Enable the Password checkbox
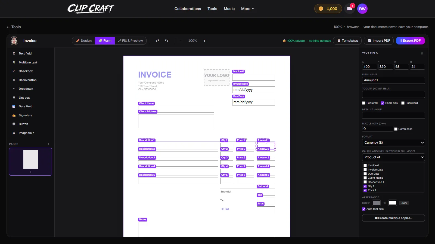The height and width of the screenshot is (244, 435). coord(403,103)
